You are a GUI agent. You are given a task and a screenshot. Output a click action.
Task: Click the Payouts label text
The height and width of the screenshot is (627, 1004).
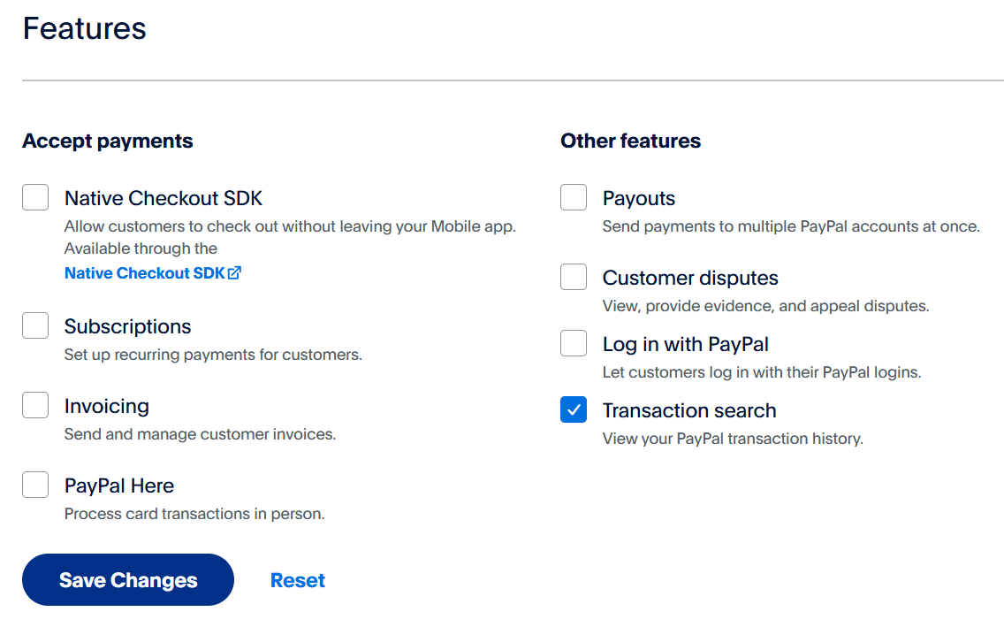point(638,199)
